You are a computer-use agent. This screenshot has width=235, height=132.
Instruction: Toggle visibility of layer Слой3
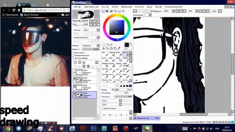point(75,86)
